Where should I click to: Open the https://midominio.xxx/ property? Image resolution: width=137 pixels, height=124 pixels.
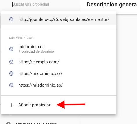(x=59, y=73)
